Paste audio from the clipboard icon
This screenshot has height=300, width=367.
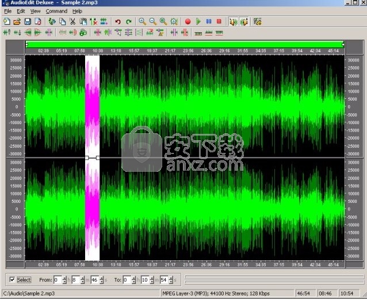(83, 21)
